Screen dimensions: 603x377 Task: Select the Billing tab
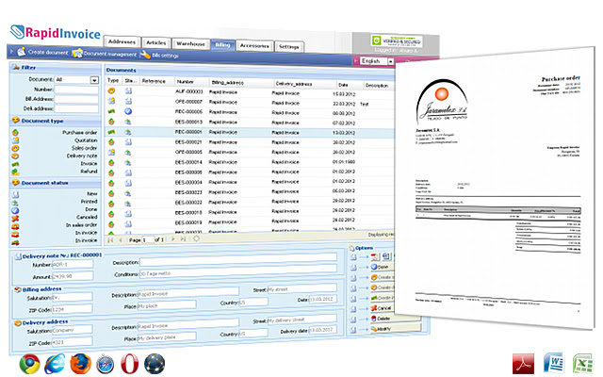[222, 45]
